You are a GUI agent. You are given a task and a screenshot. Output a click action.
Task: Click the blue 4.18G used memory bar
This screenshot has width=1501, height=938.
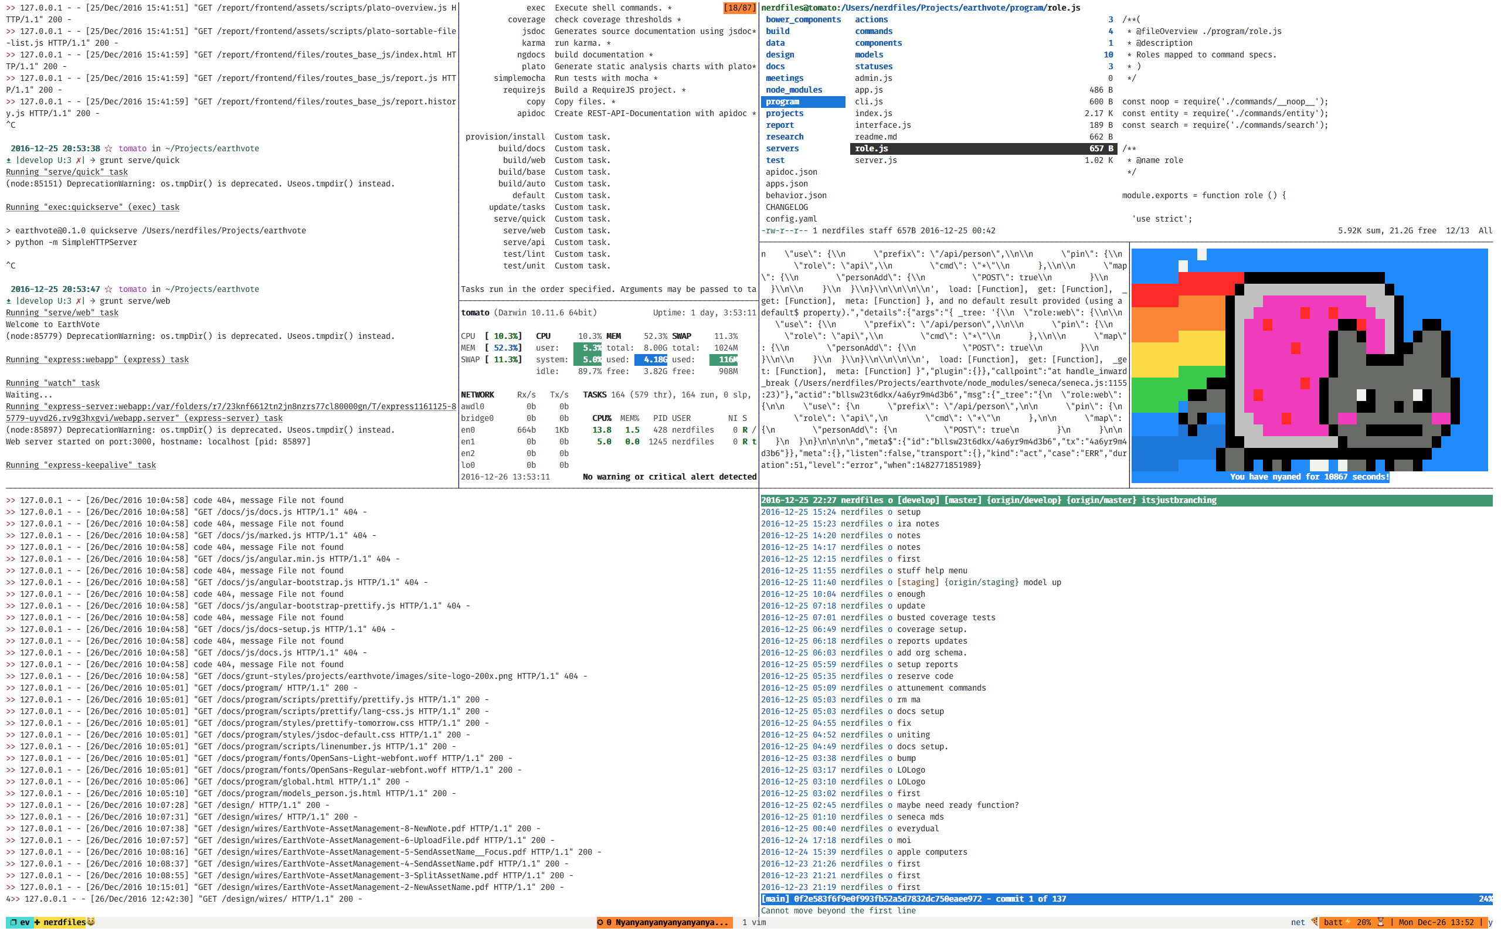[x=651, y=359]
